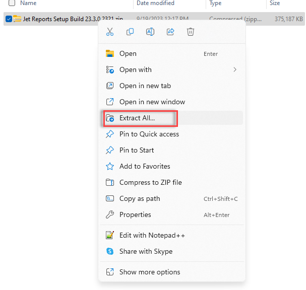This screenshot has width=306, height=290.
Task: Click the Skype logo icon
Action: pyautogui.click(x=110, y=251)
